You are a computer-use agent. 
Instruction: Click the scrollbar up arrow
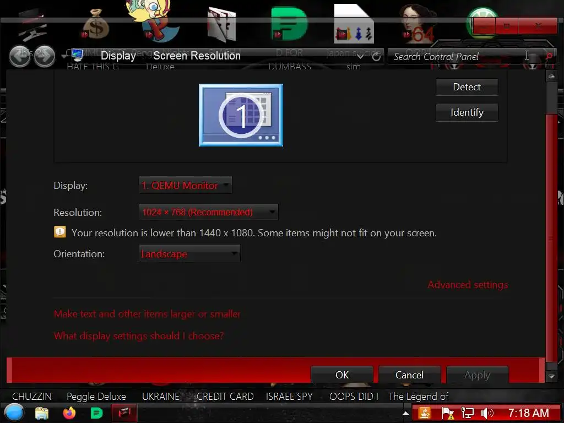pos(551,76)
